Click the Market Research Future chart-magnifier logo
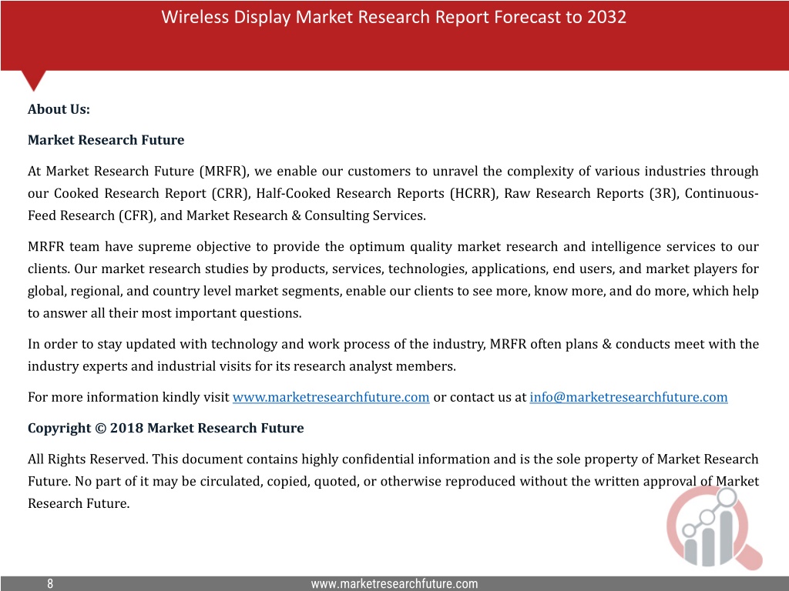Image resolution: width=789 pixels, height=591 pixels. click(x=714, y=528)
